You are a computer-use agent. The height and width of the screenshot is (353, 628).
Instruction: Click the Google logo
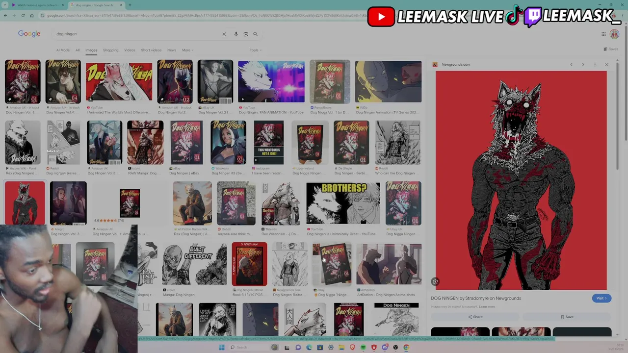29,34
